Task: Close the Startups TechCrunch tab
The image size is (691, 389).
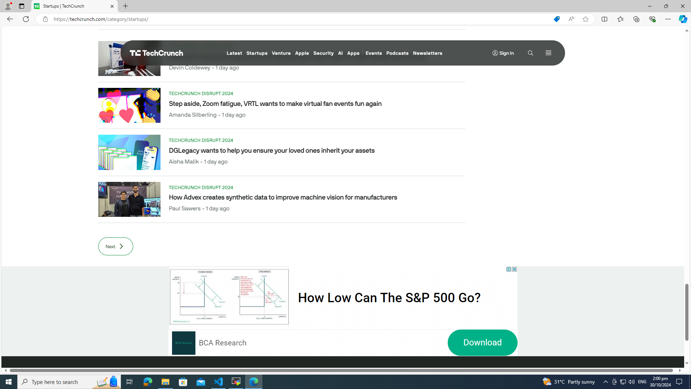Action: pyautogui.click(x=112, y=6)
